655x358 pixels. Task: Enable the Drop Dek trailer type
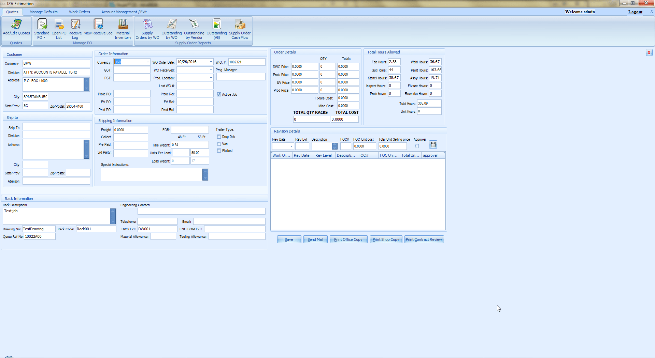219,137
